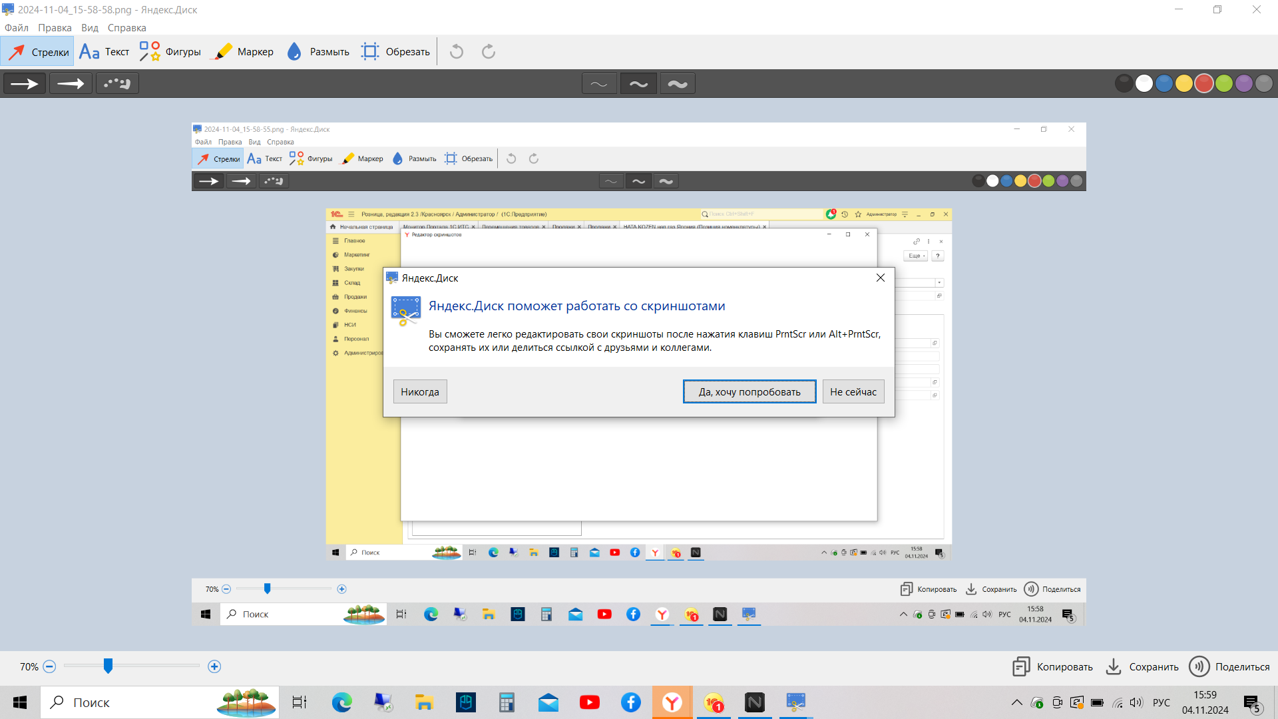
Task: Switch to Yandex Browser on the main taskbar
Action: click(x=672, y=702)
